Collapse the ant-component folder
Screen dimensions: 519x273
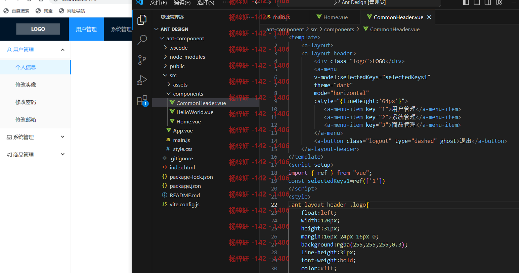162,38
